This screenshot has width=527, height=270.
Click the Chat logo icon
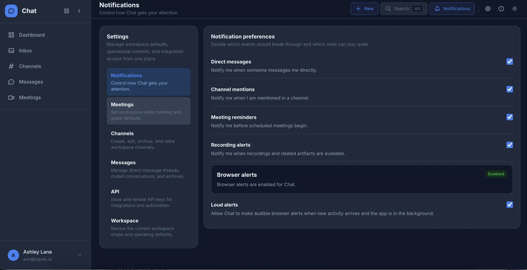pos(11,11)
